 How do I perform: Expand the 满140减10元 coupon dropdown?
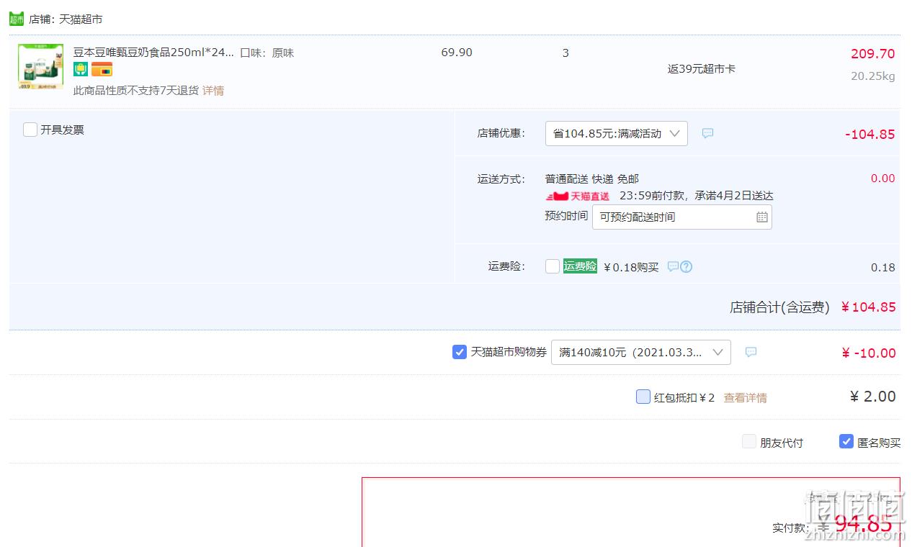tap(641, 352)
